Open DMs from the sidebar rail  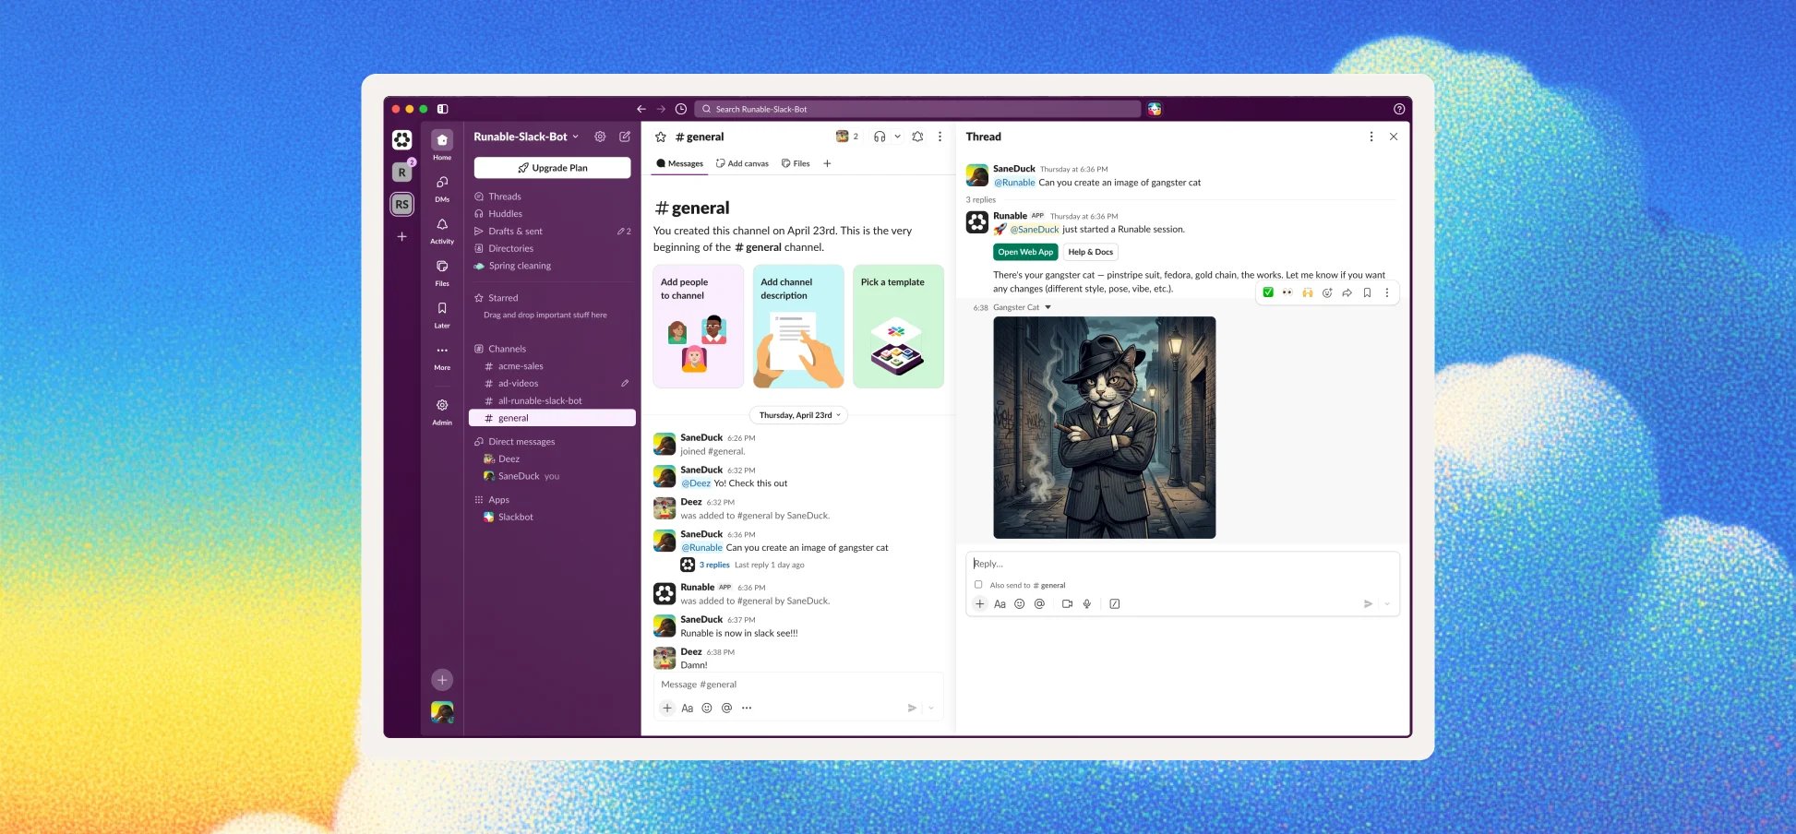442,187
